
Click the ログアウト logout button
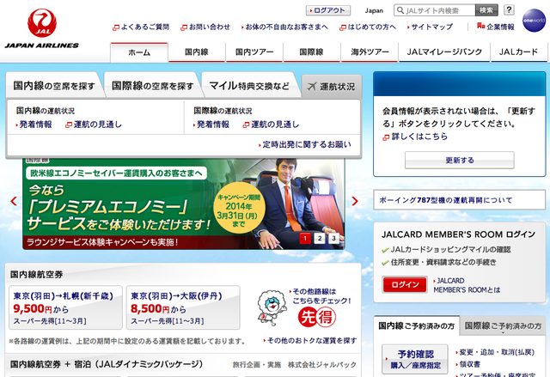(328, 10)
